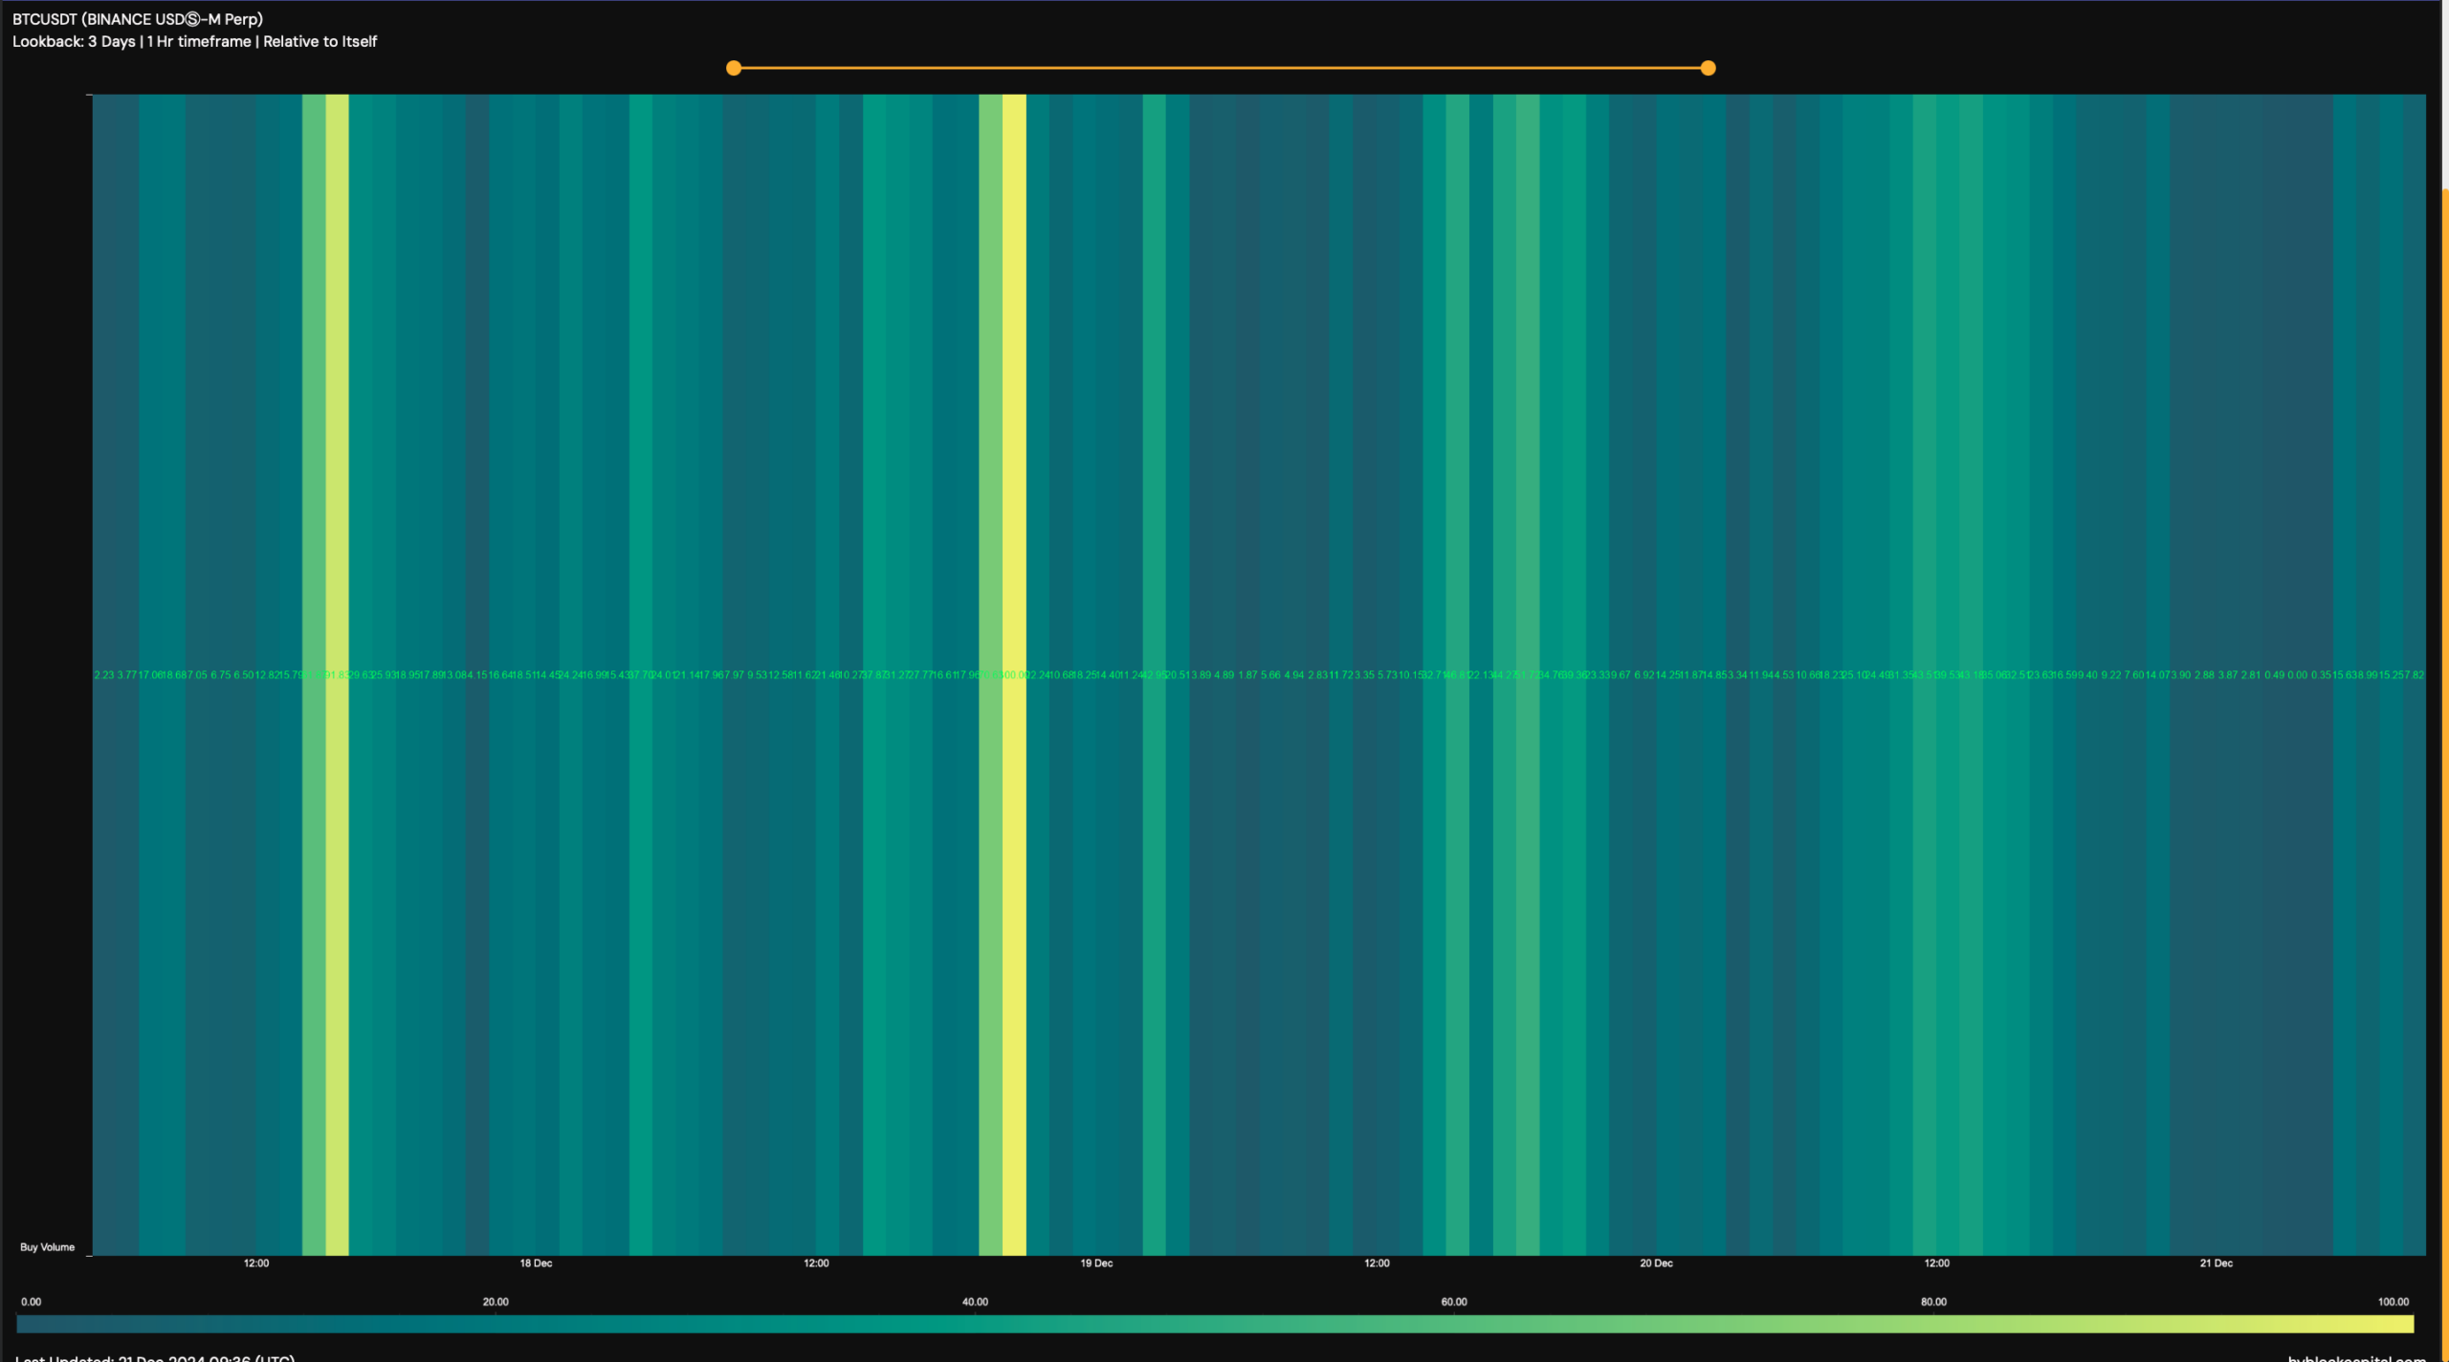Click the light green 51.72 heatmap column

coord(1528,674)
